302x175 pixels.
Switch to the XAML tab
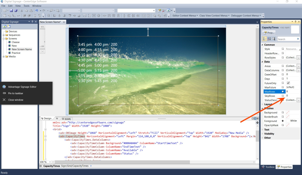tap(66, 119)
